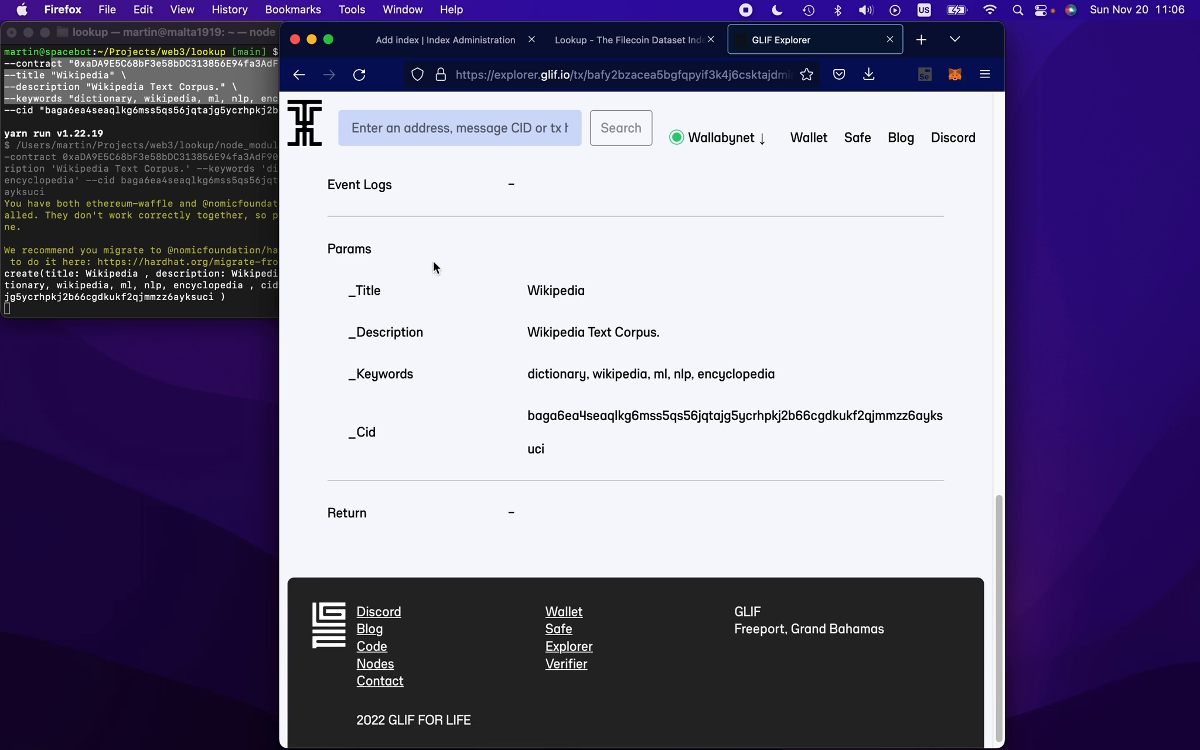Screen dimensions: 1200x750
Task: Open Blog link in header
Action: pyautogui.click(x=901, y=138)
